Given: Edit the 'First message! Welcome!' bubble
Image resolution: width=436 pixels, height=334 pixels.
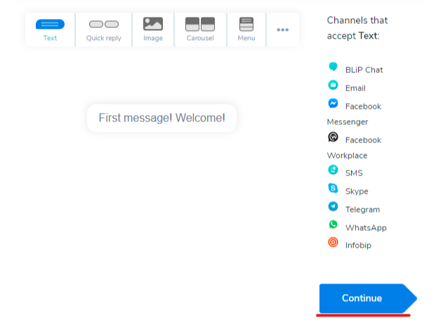Looking at the screenshot, I should tap(161, 118).
